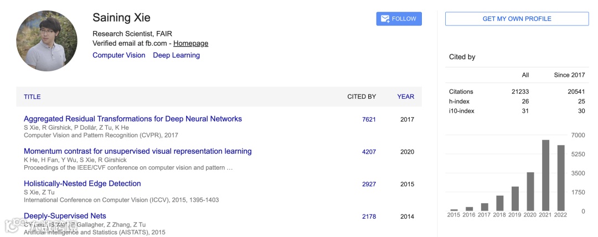Screen dimensions: 598x237
Task: Click the 2021 bar in citations chart
Action: (545, 176)
